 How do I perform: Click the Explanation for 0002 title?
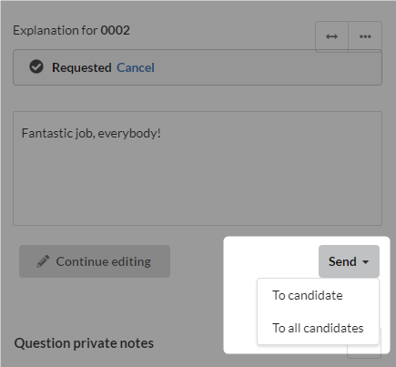point(71,30)
